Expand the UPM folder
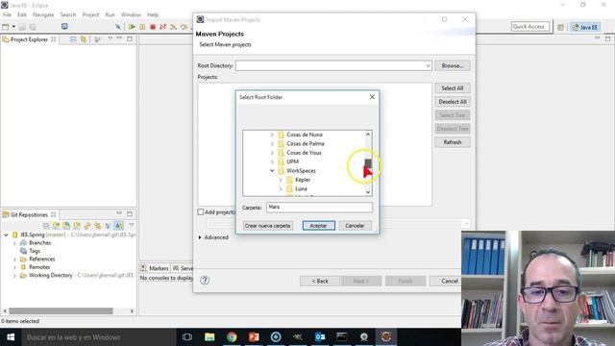615x346 pixels. (272, 161)
